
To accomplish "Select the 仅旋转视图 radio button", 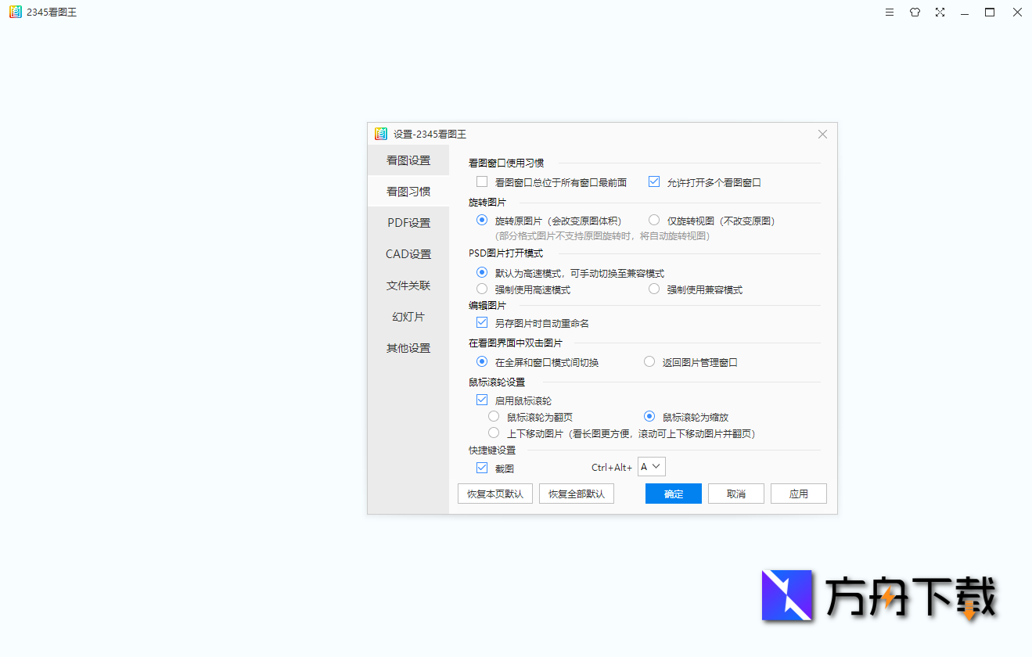I will 653,221.
